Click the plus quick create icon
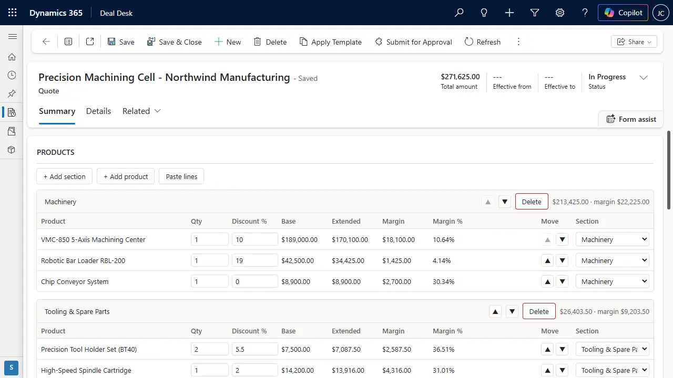The image size is (673, 378). point(509,13)
